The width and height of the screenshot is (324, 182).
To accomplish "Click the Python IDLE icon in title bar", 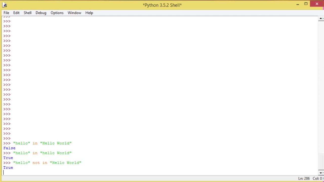I will [4, 5].
